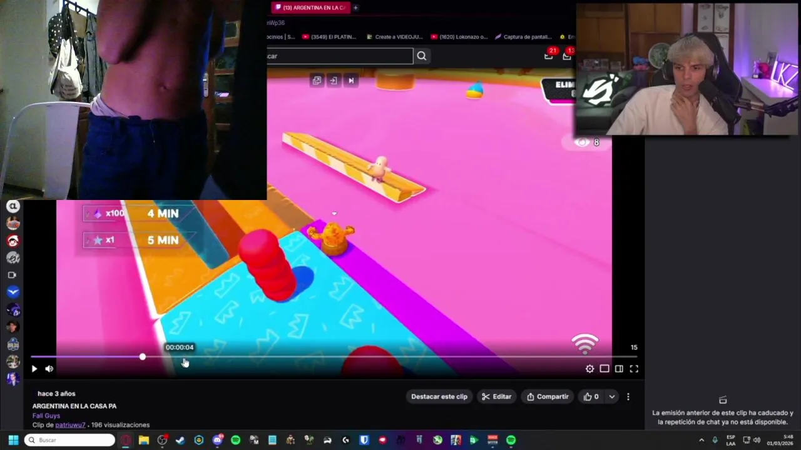The width and height of the screenshot is (801, 450).
Task: Toggle theatre mode in clip player
Action: click(605, 369)
